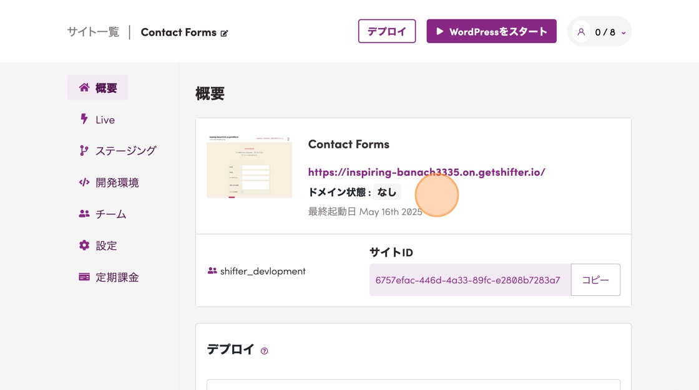The image size is (699, 390).
Task: Go to the Live sidebar section
Action: [x=105, y=120]
